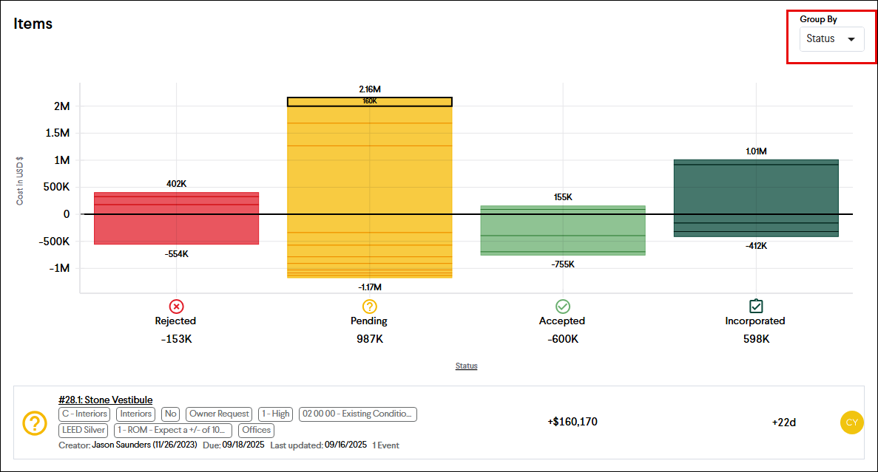Click the Rejected status icon
878x472 pixels.
[x=176, y=306]
